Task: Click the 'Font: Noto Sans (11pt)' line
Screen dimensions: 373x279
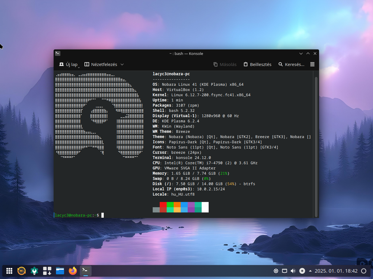Action: point(216,147)
